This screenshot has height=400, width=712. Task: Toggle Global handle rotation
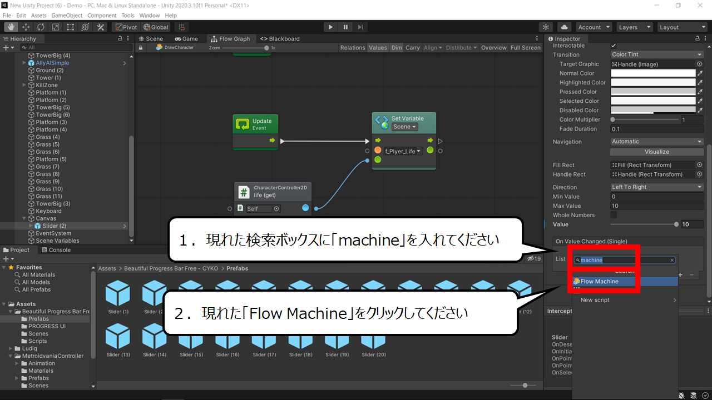(156, 27)
